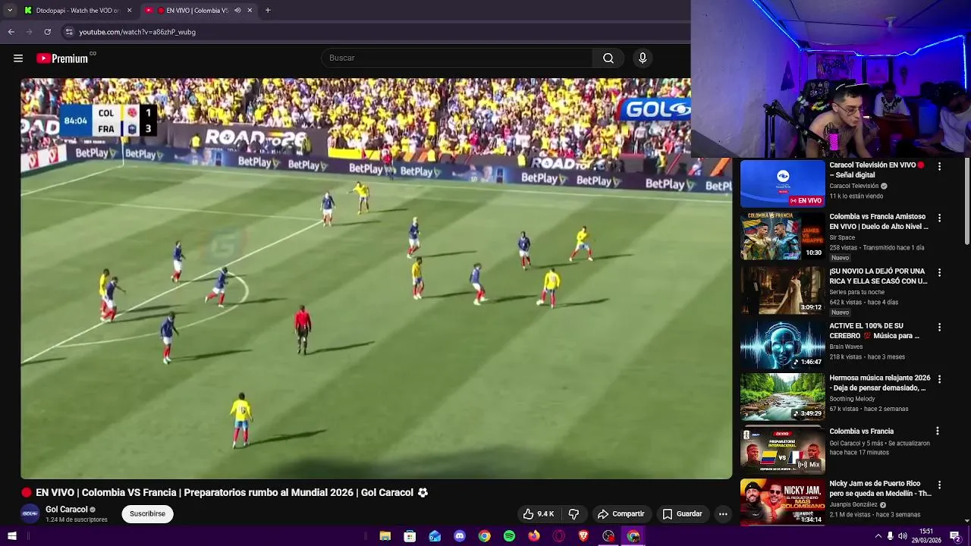This screenshot has height=546, width=971.
Task: Click Soothing Melody channel name
Action: (x=852, y=399)
